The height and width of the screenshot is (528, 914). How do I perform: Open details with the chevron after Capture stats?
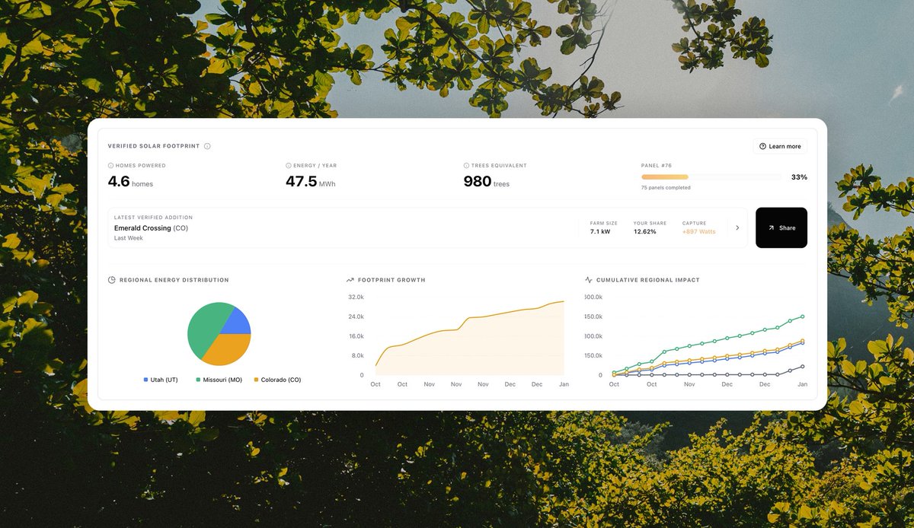[736, 226]
